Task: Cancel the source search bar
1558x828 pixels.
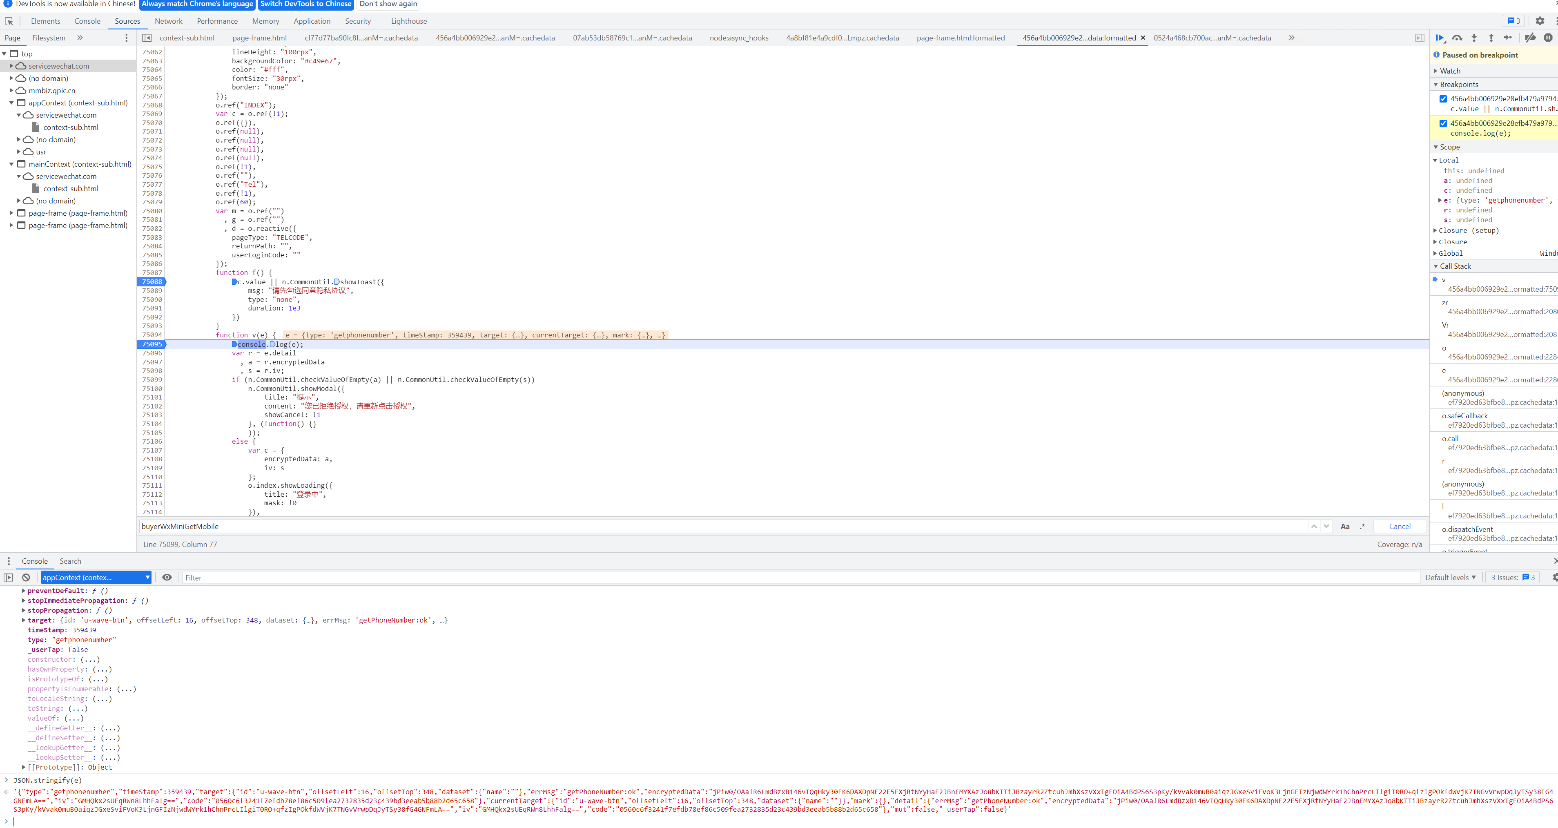Action: tap(1400, 527)
